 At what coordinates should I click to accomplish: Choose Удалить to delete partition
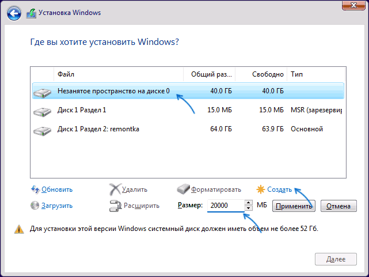coord(135,189)
